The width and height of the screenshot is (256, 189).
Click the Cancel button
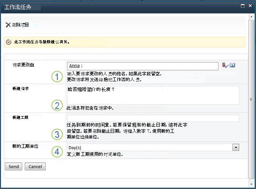coord(35,166)
